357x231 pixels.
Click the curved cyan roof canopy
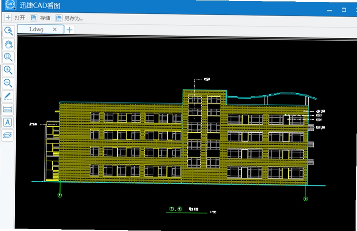tap(272, 96)
